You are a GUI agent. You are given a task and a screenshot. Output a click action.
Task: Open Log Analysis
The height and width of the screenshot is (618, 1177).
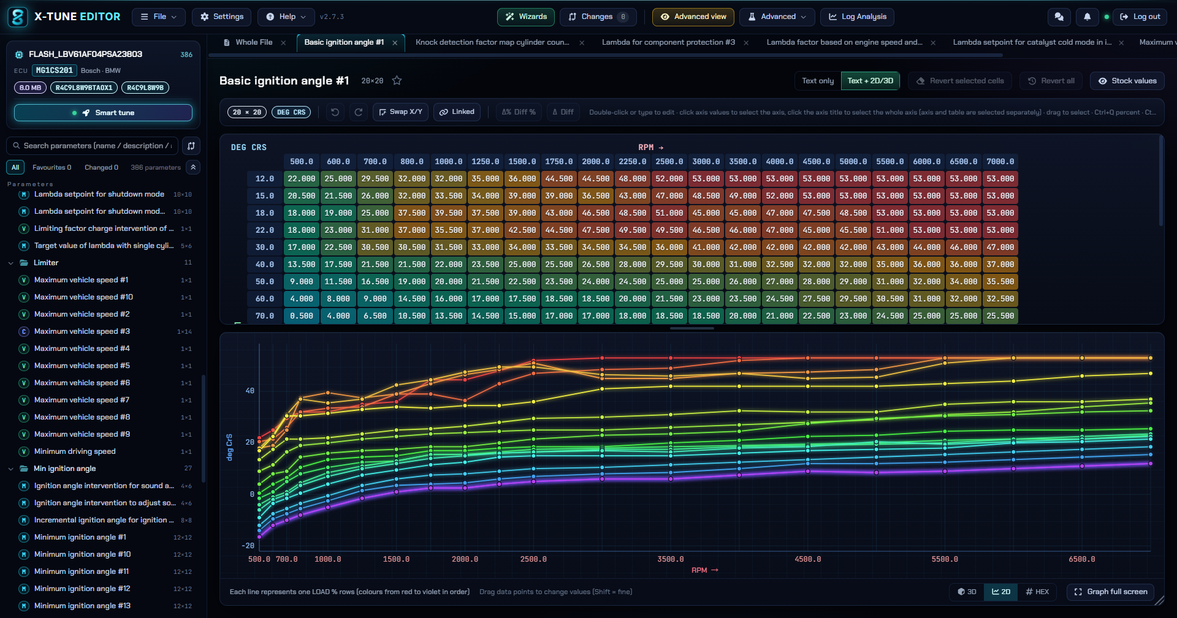(857, 17)
